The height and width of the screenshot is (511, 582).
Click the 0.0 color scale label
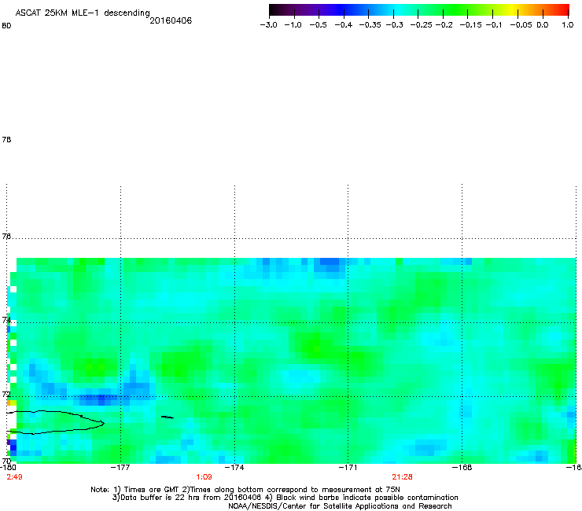point(543,25)
